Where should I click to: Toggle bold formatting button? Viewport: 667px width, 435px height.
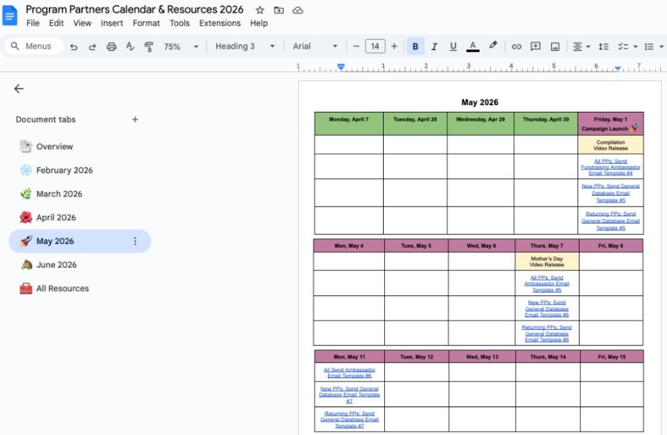tap(415, 47)
